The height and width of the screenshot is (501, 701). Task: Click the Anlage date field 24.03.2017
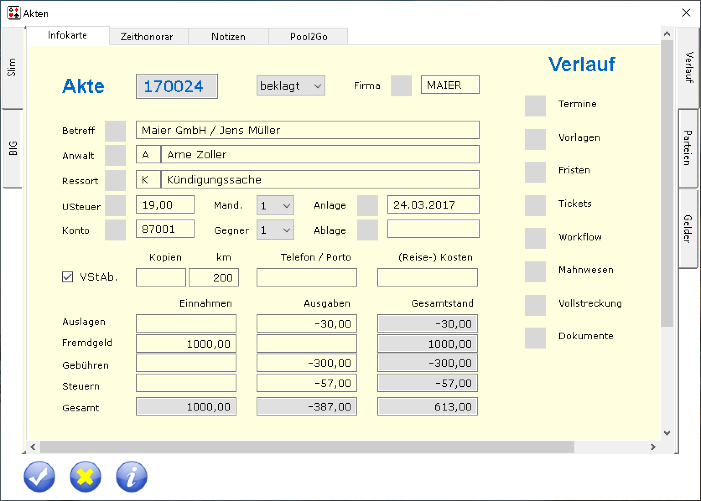coord(434,205)
